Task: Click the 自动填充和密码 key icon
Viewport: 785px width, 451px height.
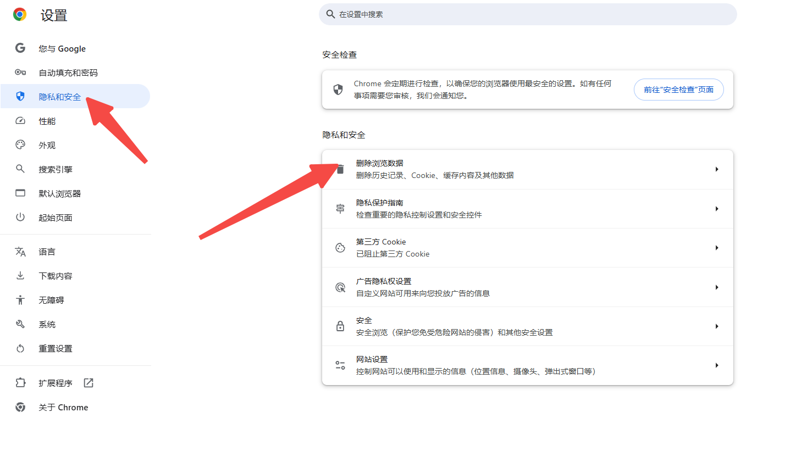Action: (20, 72)
